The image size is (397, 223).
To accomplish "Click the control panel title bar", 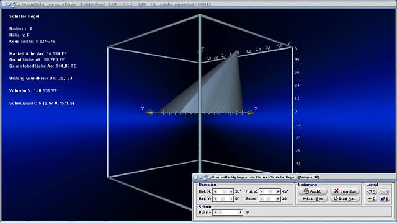I will (294, 177).
